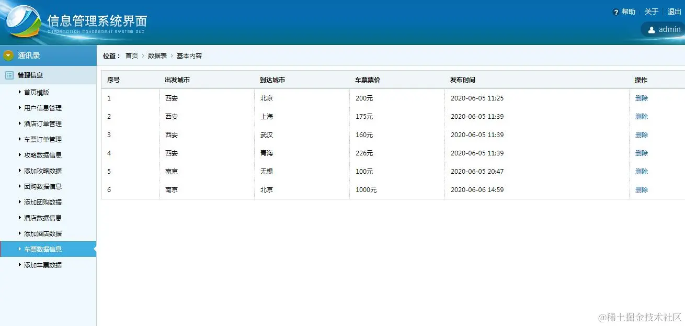This screenshot has width=685, height=326.
Task: Click the admin username label
Action: [x=669, y=30]
